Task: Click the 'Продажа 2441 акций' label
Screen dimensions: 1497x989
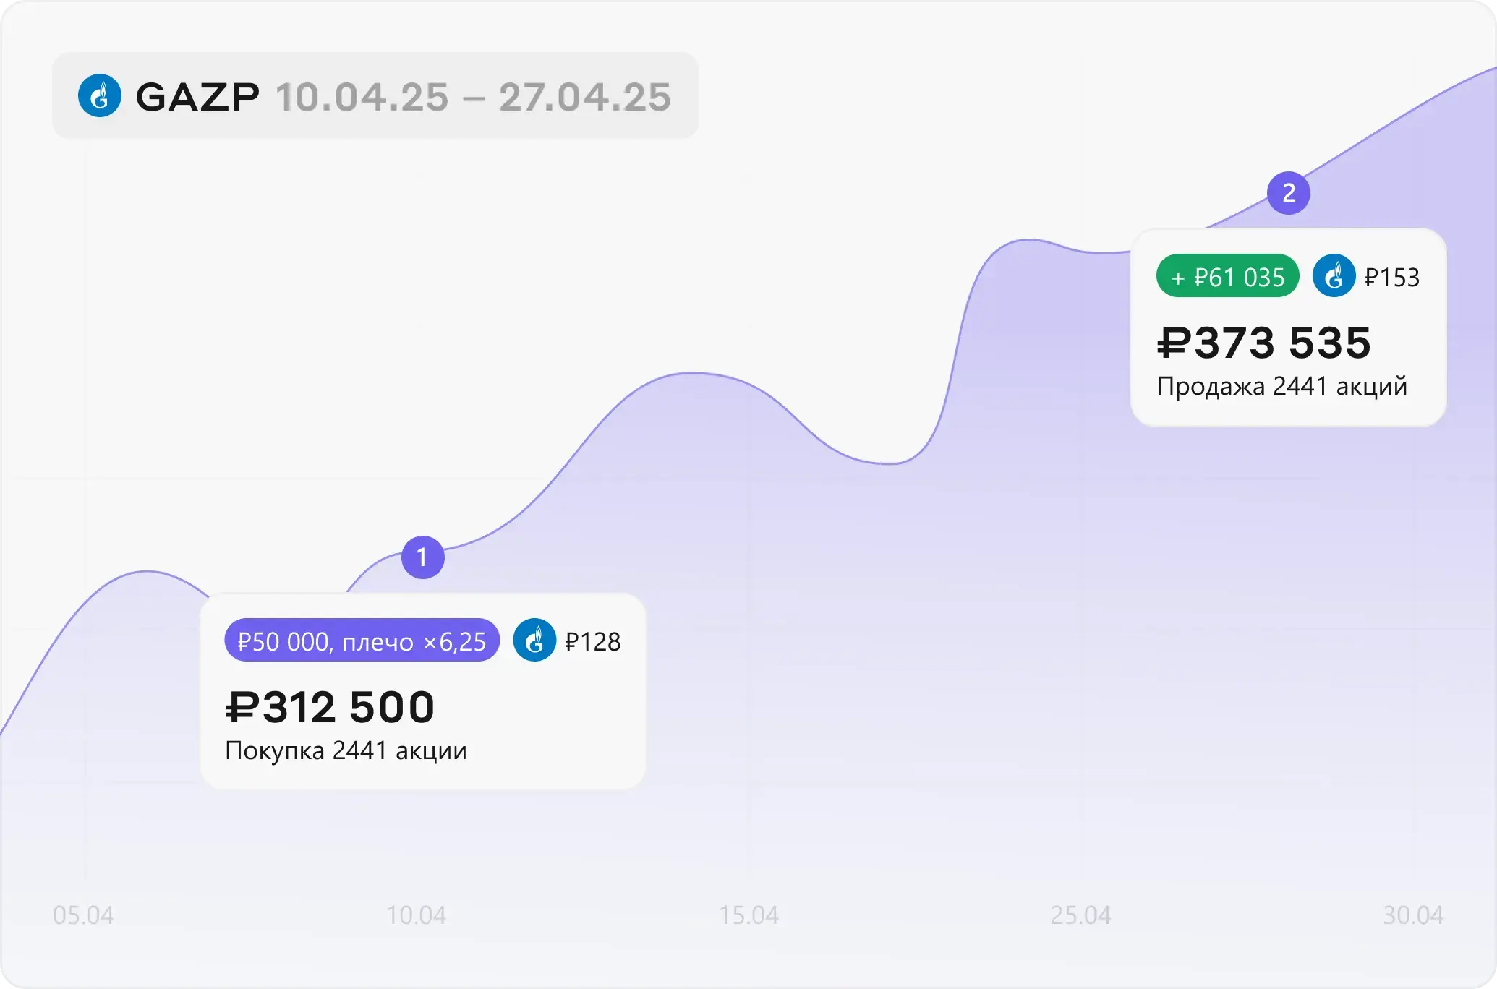Action: (x=1281, y=386)
